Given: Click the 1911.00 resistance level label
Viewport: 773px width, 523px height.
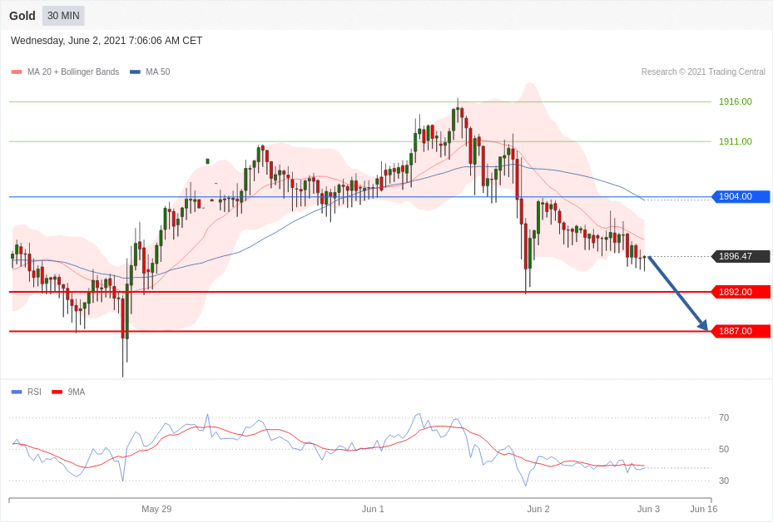Looking at the screenshot, I should pos(735,141).
